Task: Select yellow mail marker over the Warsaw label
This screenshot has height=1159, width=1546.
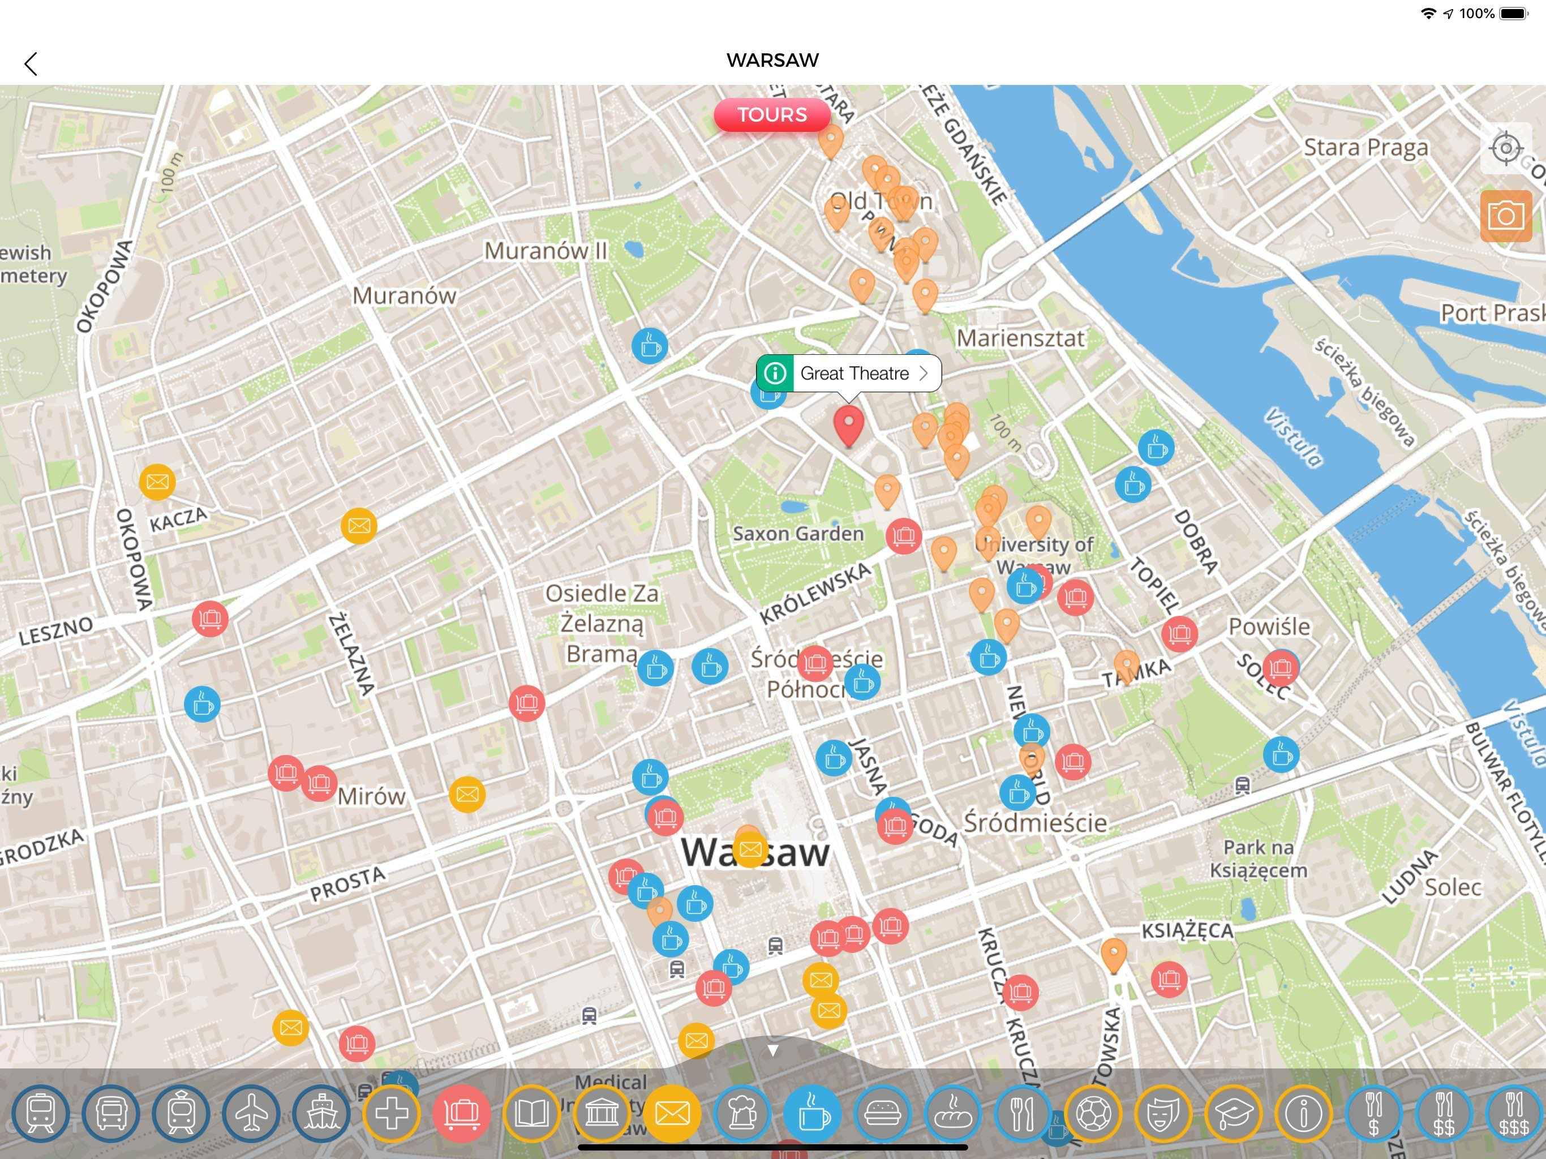Action: 750,849
